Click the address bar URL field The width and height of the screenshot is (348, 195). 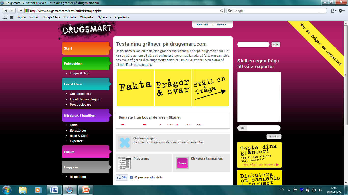125,11
